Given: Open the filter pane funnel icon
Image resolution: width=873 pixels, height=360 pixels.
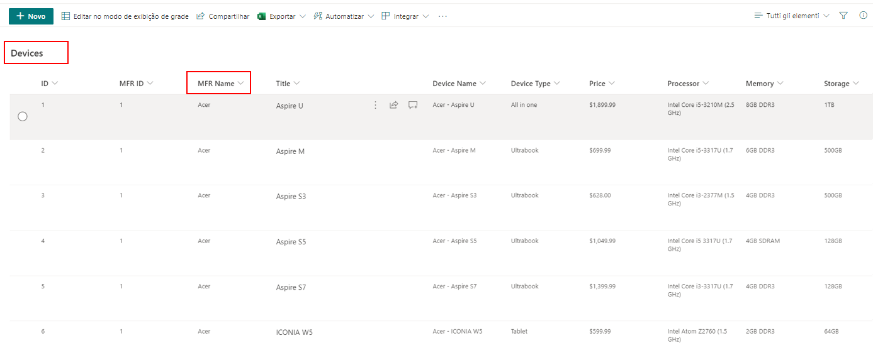Looking at the screenshot, I should coord(843,16).
